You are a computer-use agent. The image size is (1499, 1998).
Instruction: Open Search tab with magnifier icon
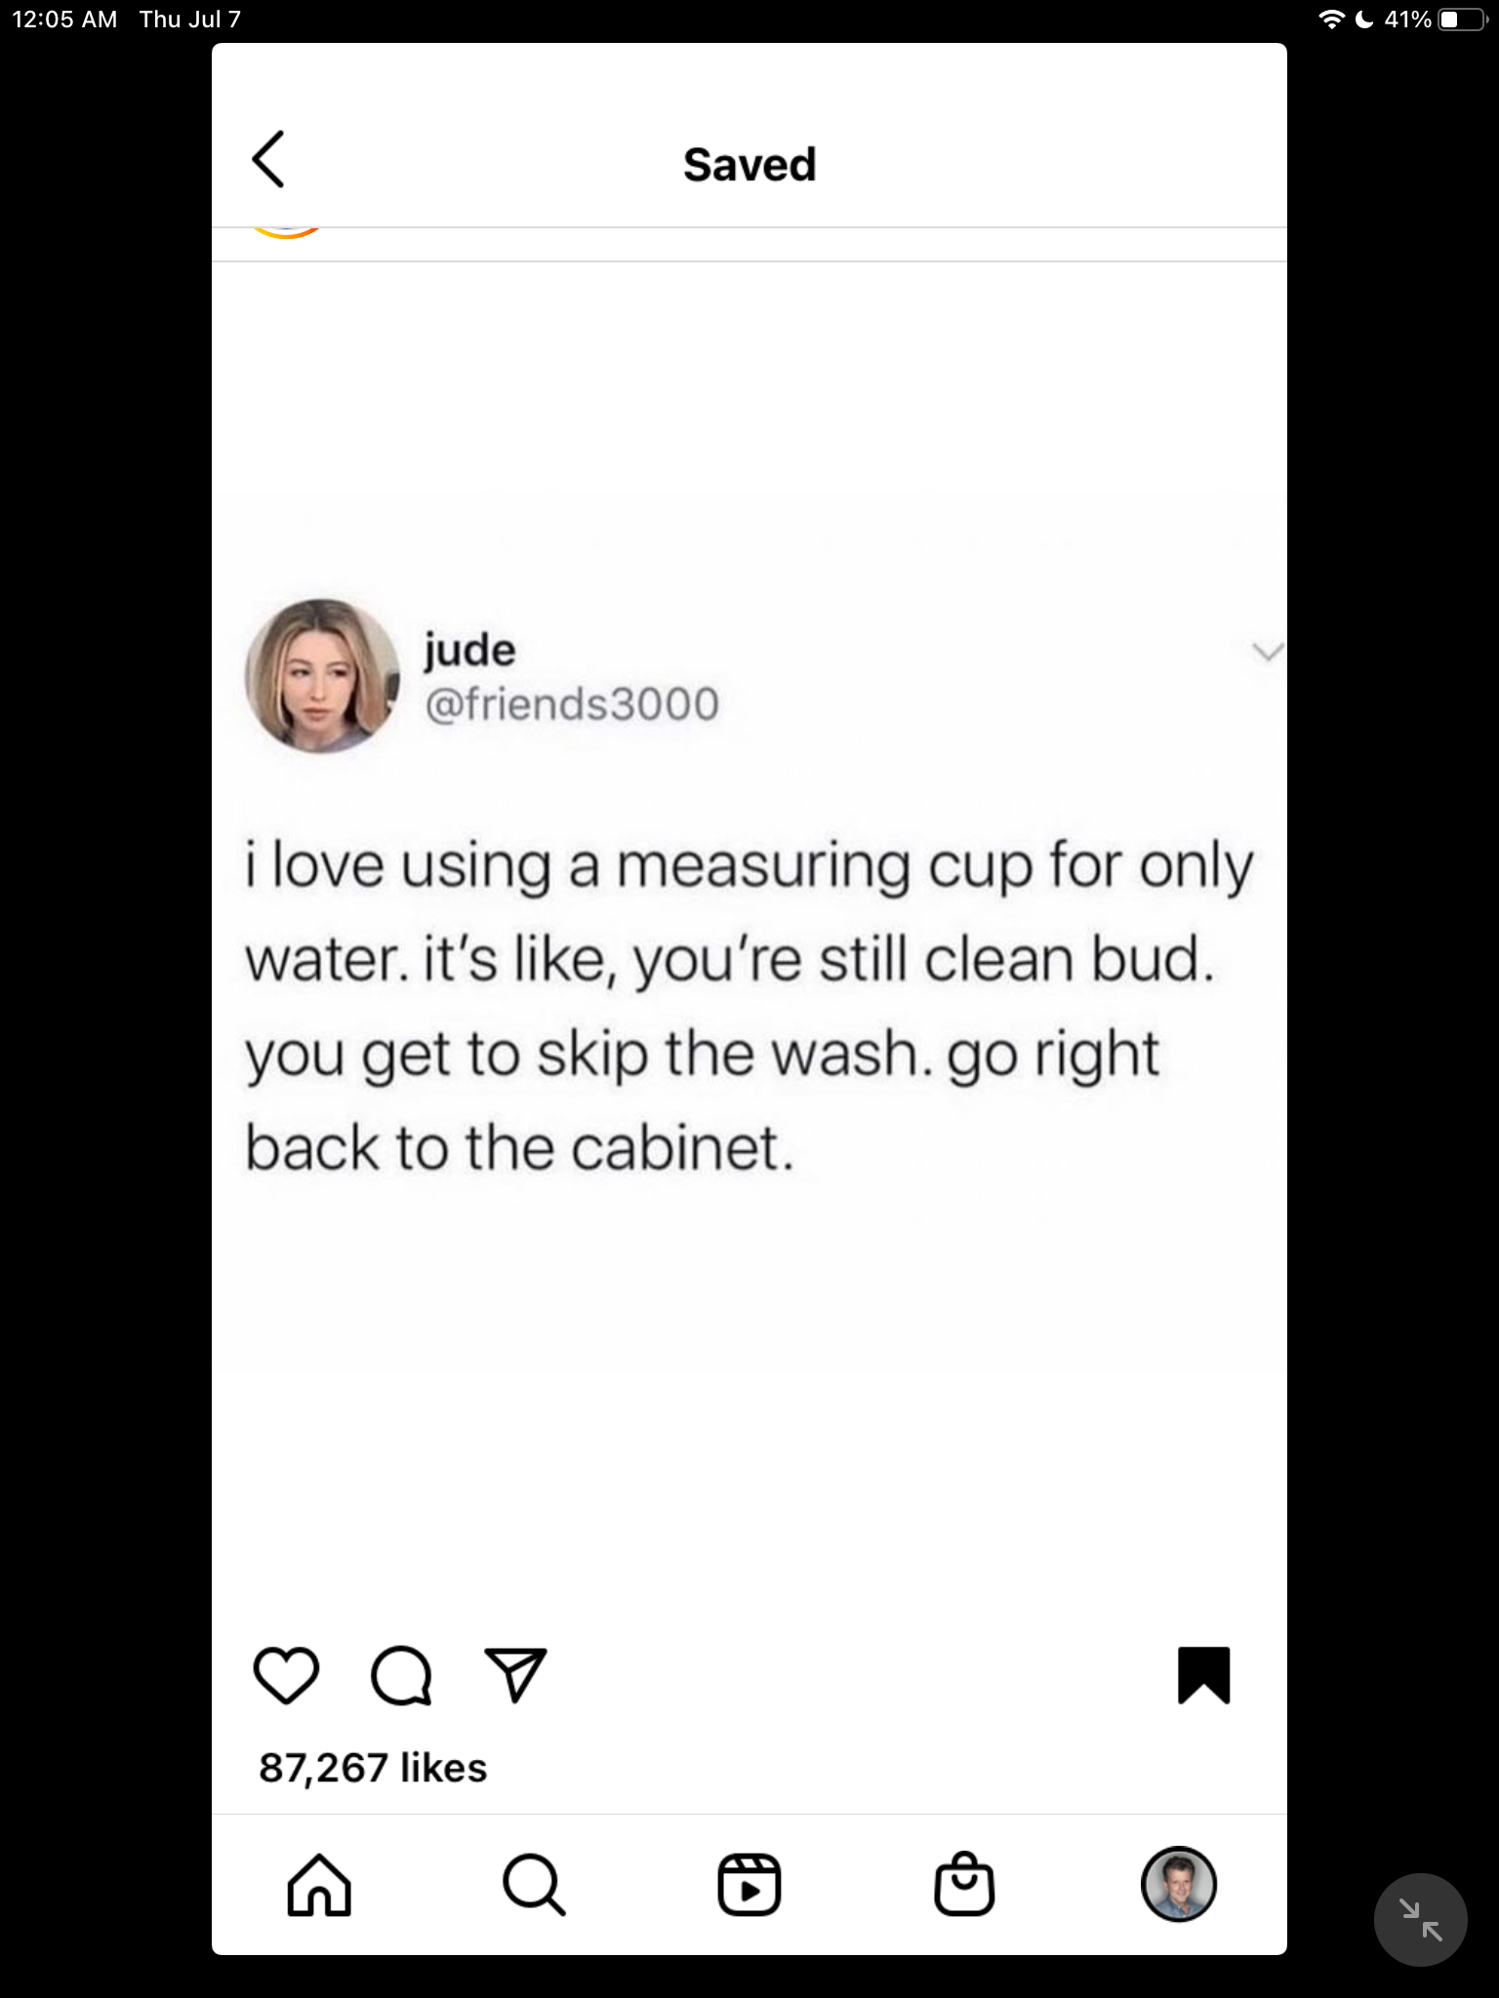click(x=534, y=1885)
